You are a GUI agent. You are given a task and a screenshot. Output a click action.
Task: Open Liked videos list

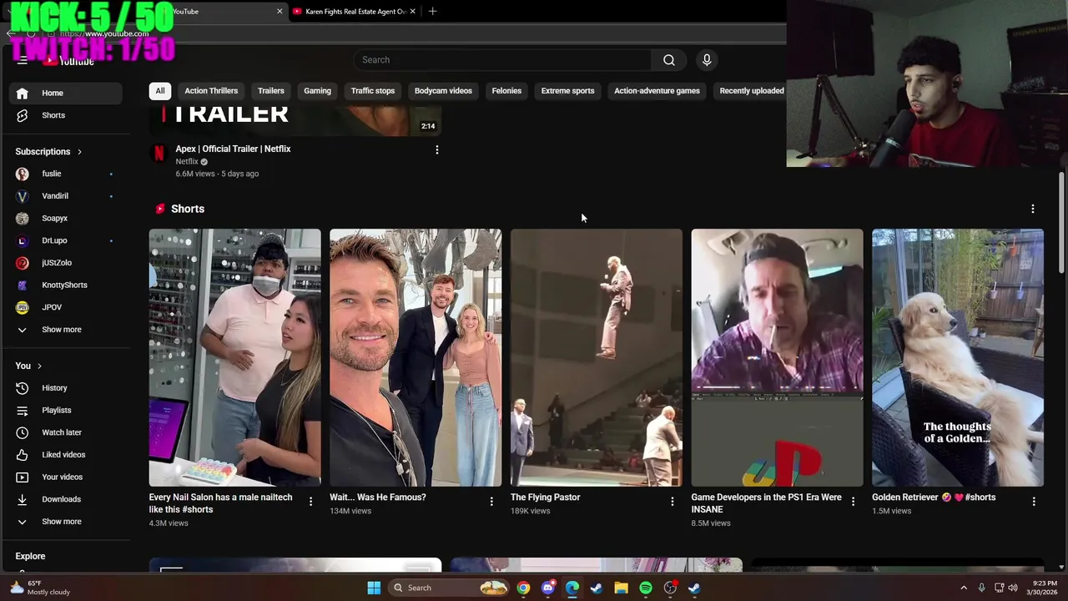click(65, 455)
